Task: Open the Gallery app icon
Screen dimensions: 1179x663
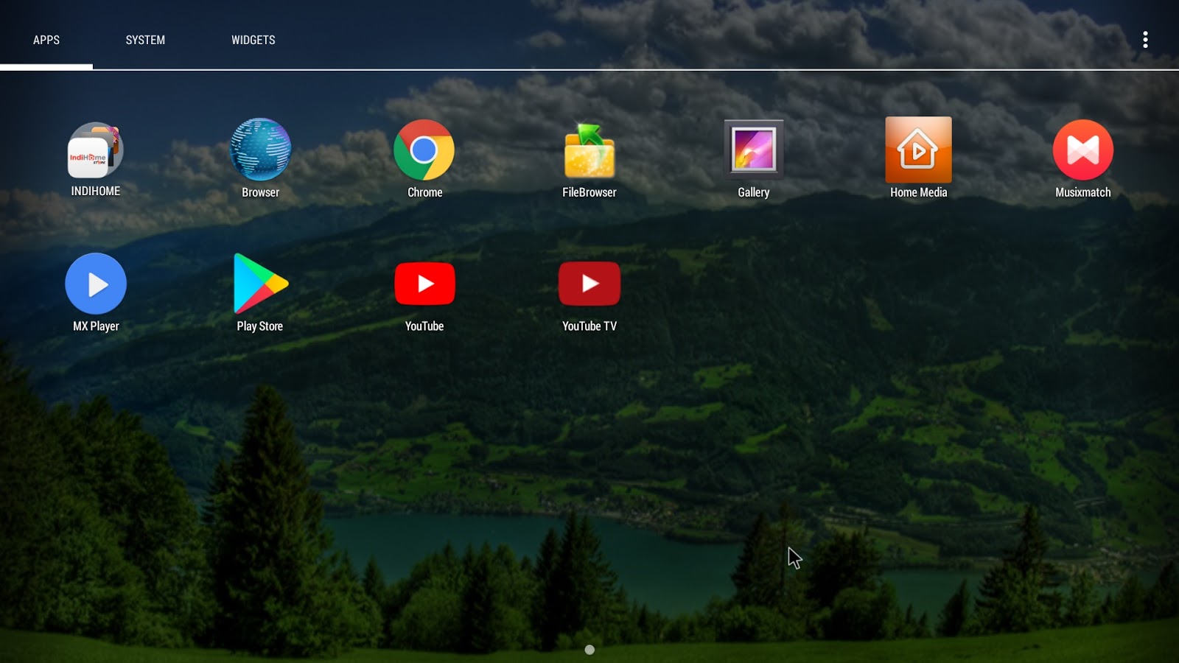Action: pyautogui.click(x=754, y=150)
